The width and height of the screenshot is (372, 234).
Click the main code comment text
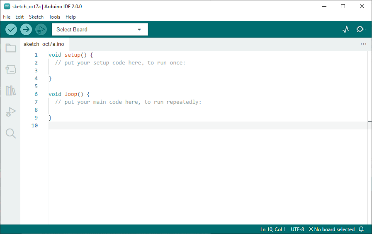pyautogui.click(x=128, y=102)
